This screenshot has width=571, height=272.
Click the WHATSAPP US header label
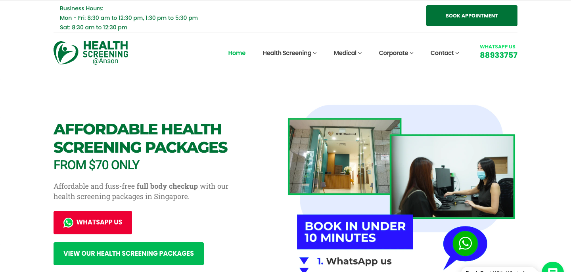(x=498, y=46)
